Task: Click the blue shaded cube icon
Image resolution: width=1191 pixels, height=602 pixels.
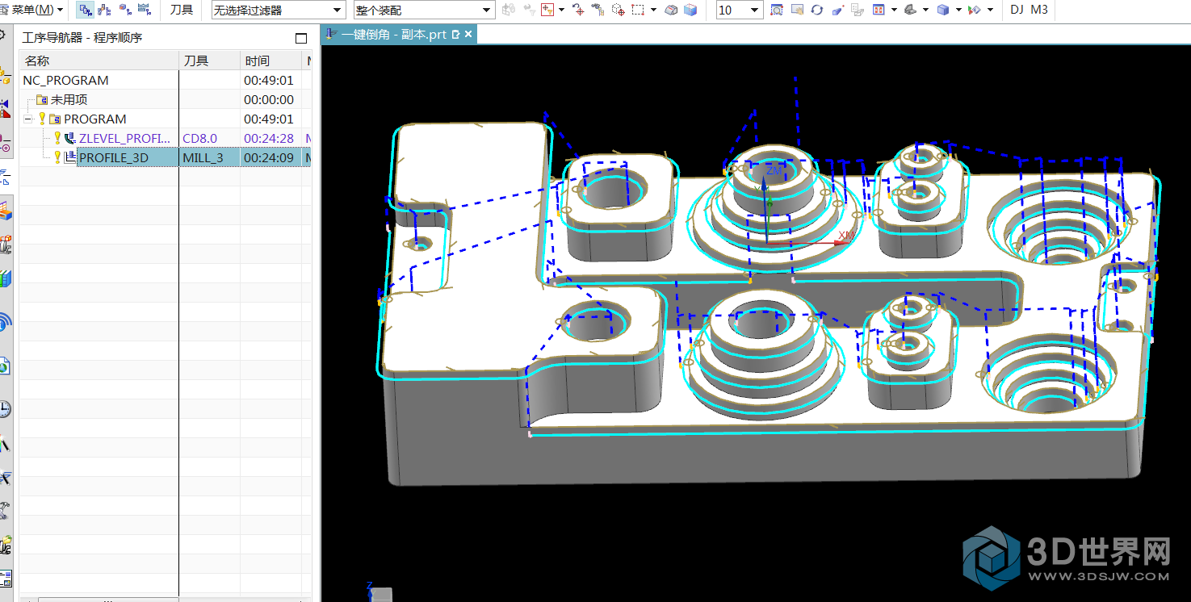Action: point(943,10)
